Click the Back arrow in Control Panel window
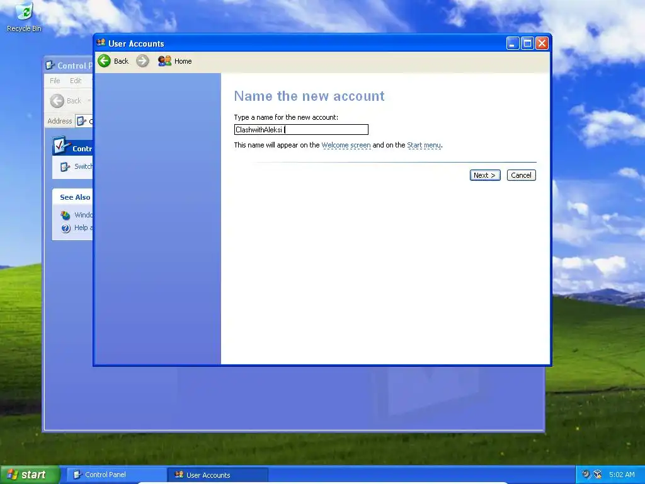Screen dimensions: 645x484 (57, 101)
